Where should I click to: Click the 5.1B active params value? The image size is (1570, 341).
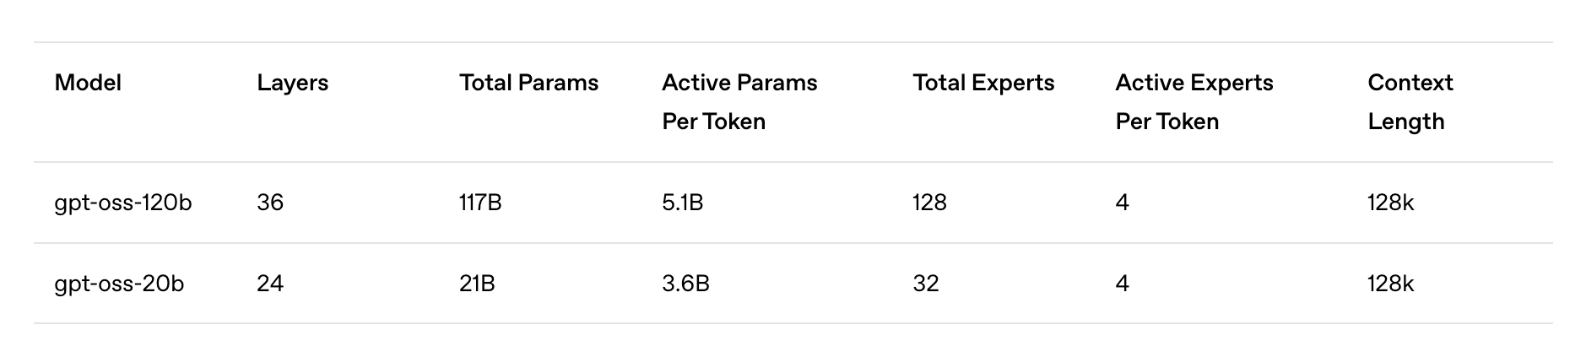click(x=682, y=203)
